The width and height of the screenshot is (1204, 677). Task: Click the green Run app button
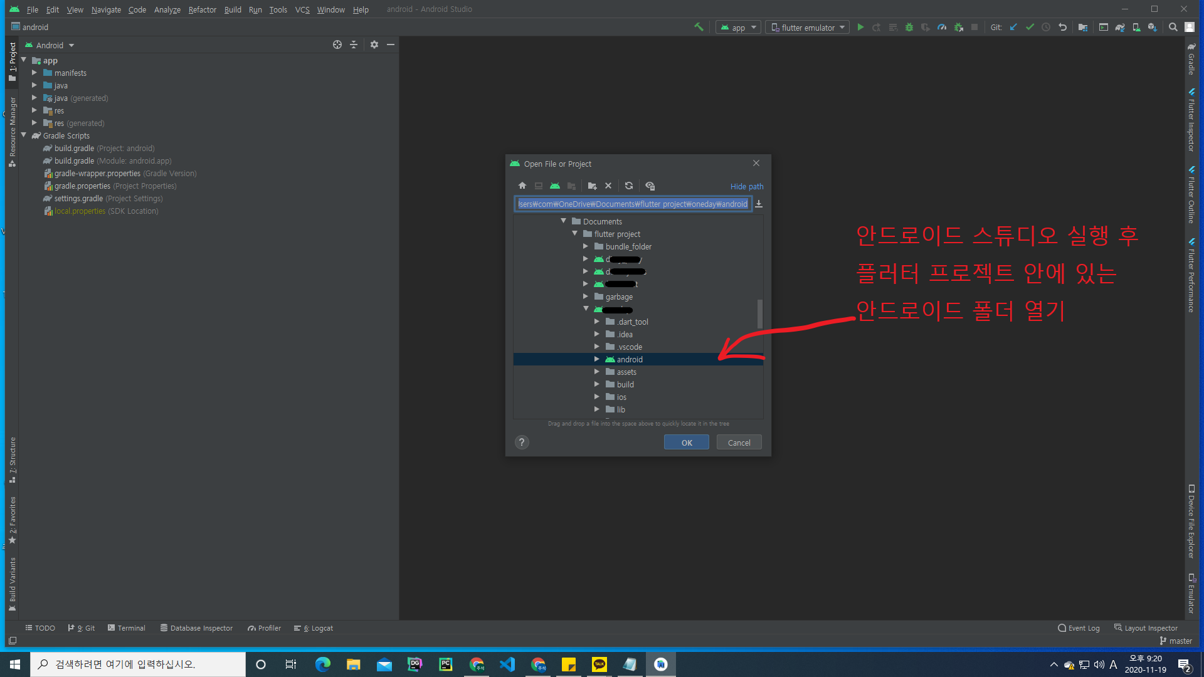click(860, 27)
